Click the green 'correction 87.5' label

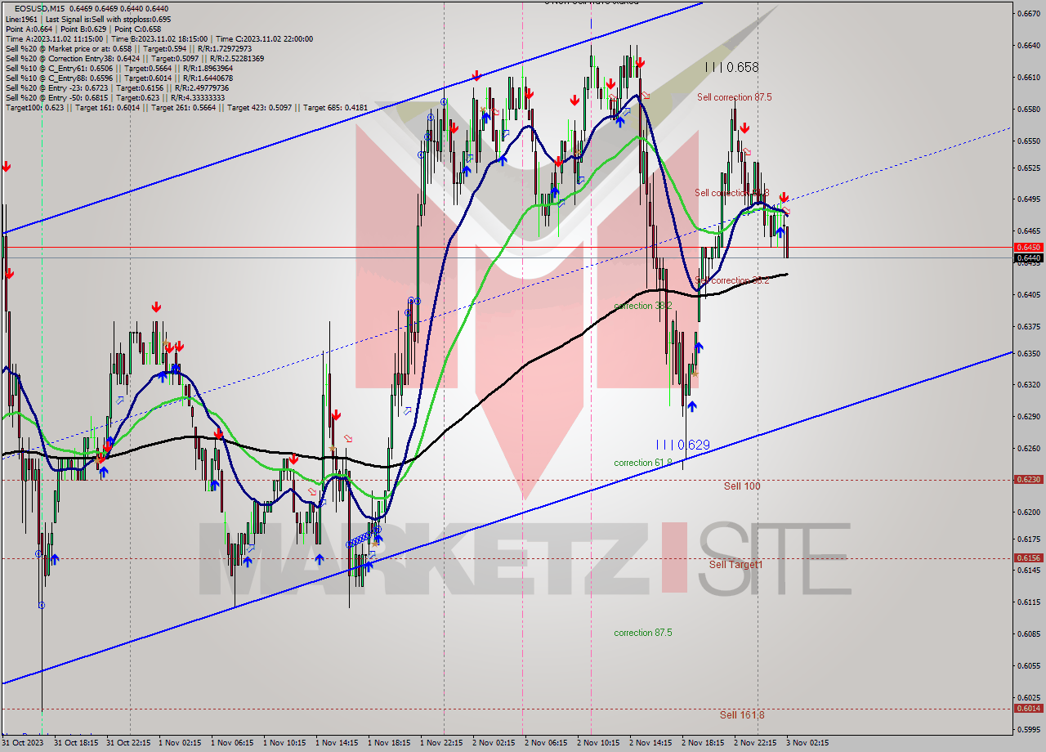coord(643,633)
